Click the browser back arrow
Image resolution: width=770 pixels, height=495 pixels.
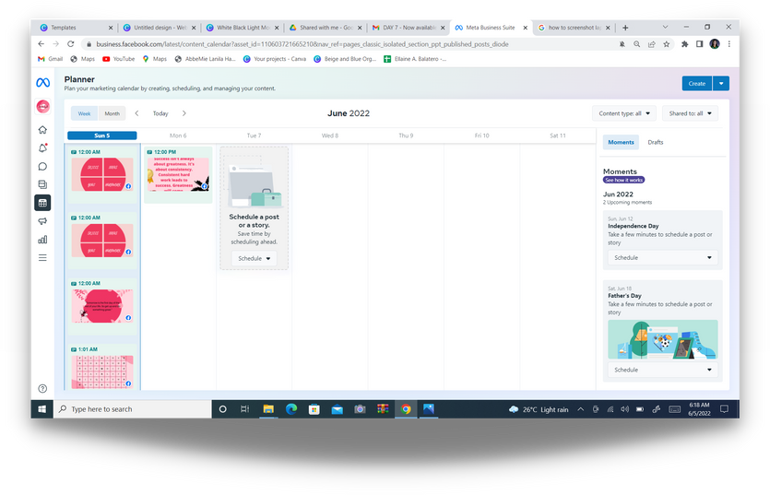[41, 44]
